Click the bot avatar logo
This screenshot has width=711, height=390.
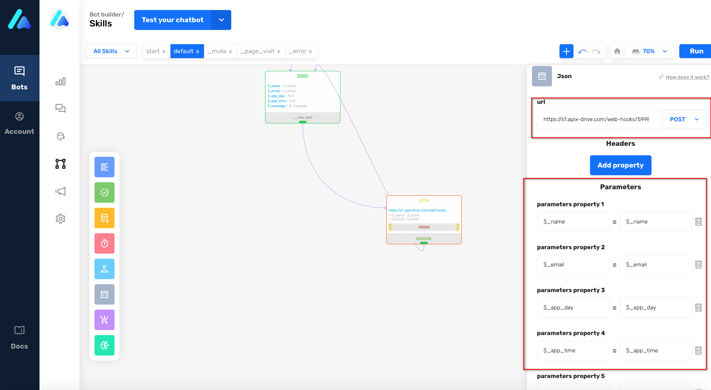pyautogui.click(x=59, y=20)
